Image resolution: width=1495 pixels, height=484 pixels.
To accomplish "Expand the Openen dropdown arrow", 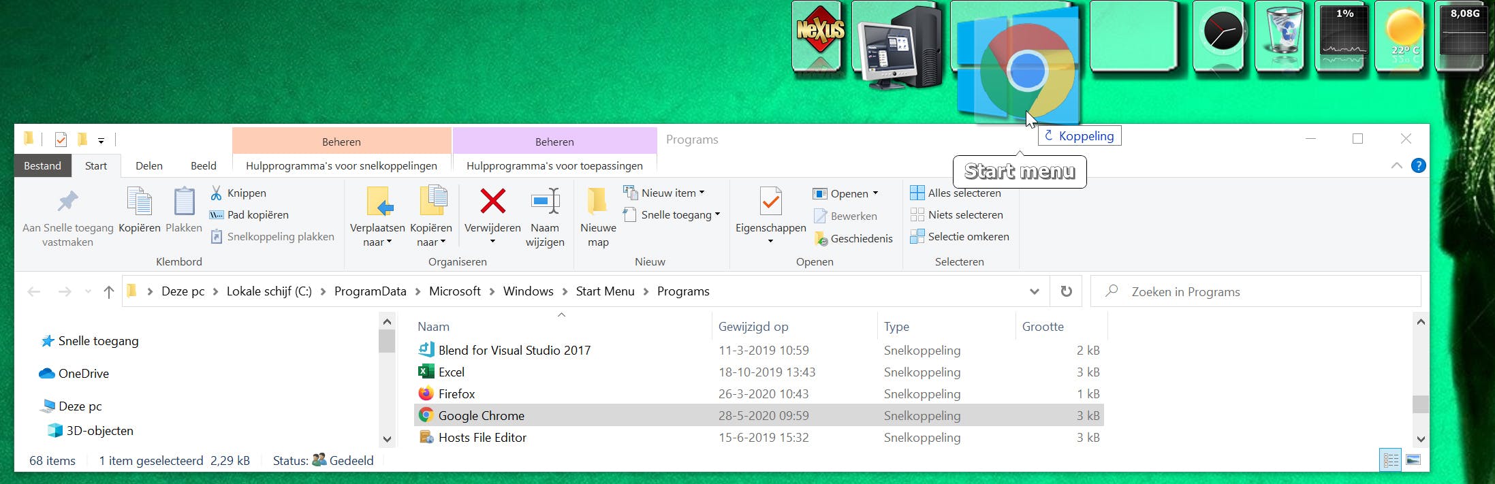I will tap(875, 193).
